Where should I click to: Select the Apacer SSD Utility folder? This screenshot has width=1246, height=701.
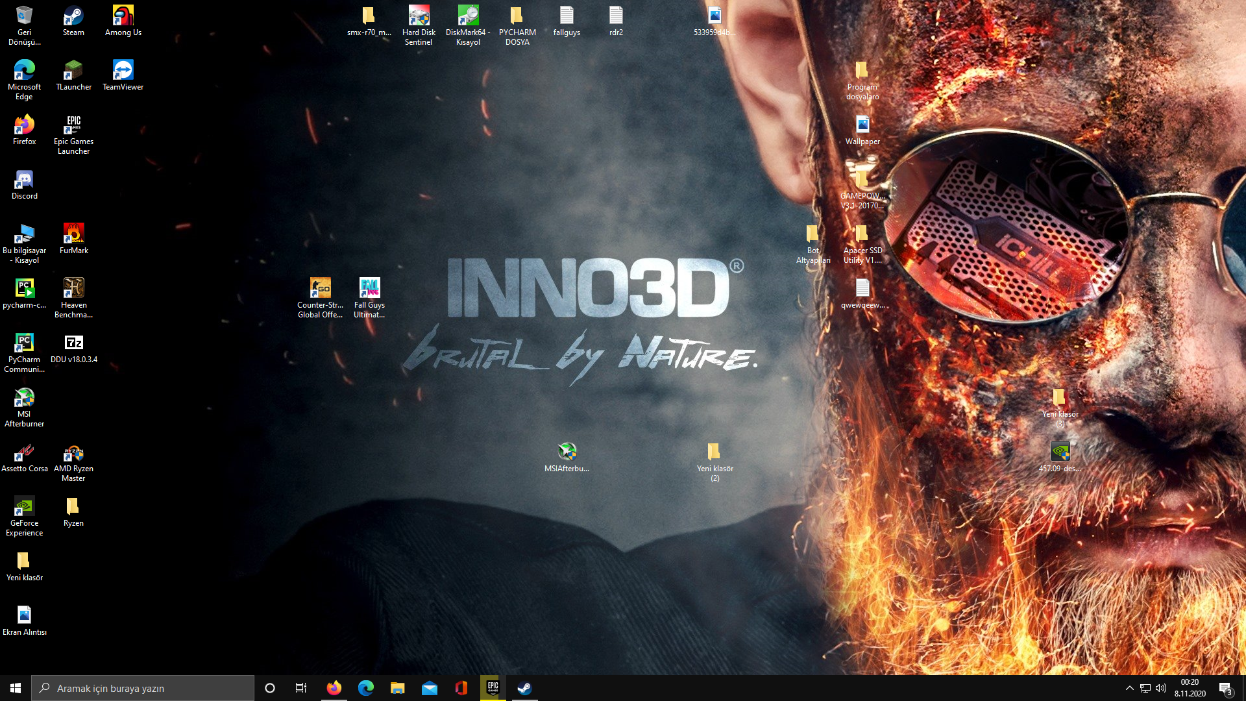point(862,243)
